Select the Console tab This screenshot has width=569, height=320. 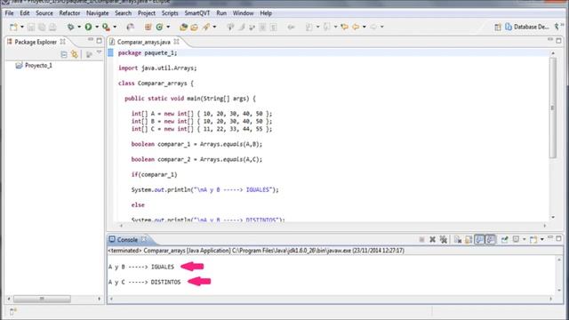tap(127, 240)
